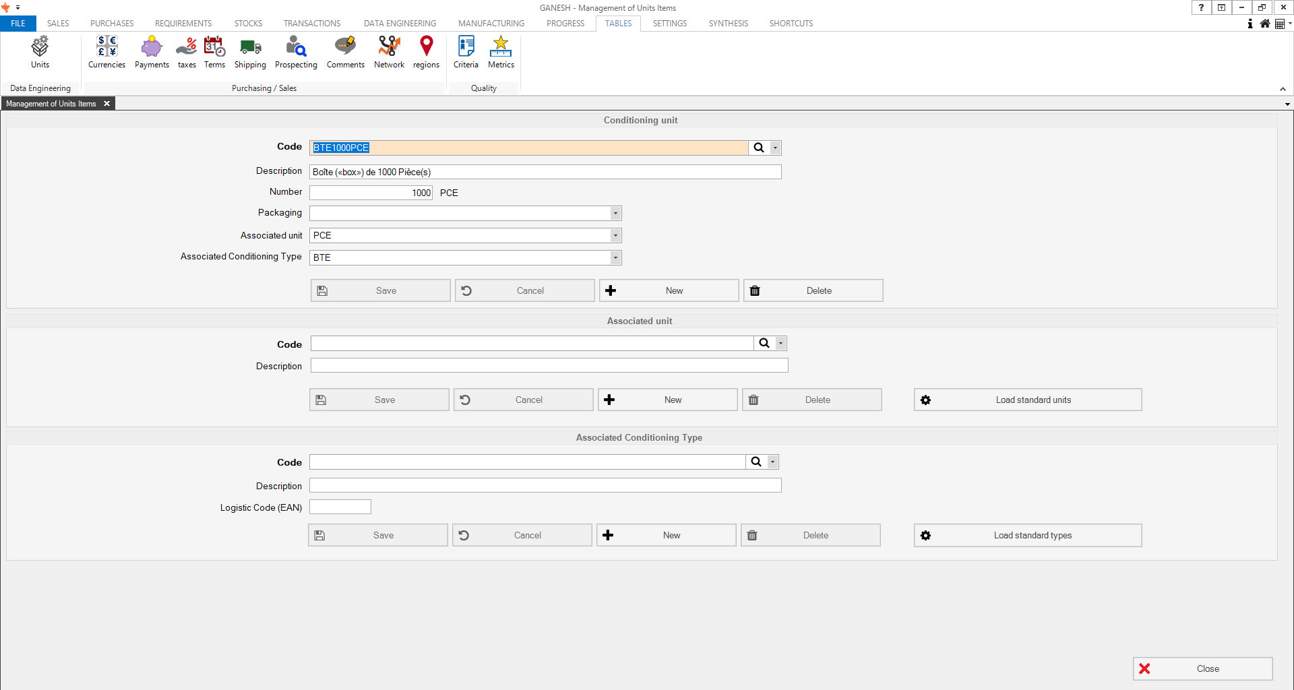Open the Metrics star icon

[x=501, y=53]
